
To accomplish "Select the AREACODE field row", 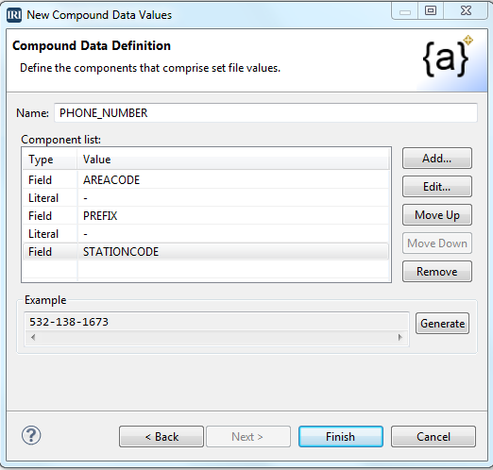I will pos(206,180).
